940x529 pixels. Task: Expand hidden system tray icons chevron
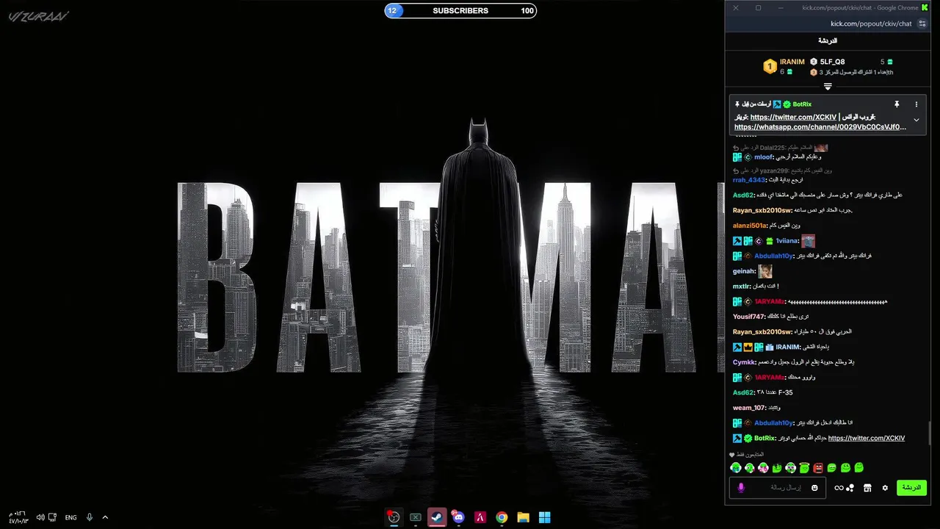[105, 517]
